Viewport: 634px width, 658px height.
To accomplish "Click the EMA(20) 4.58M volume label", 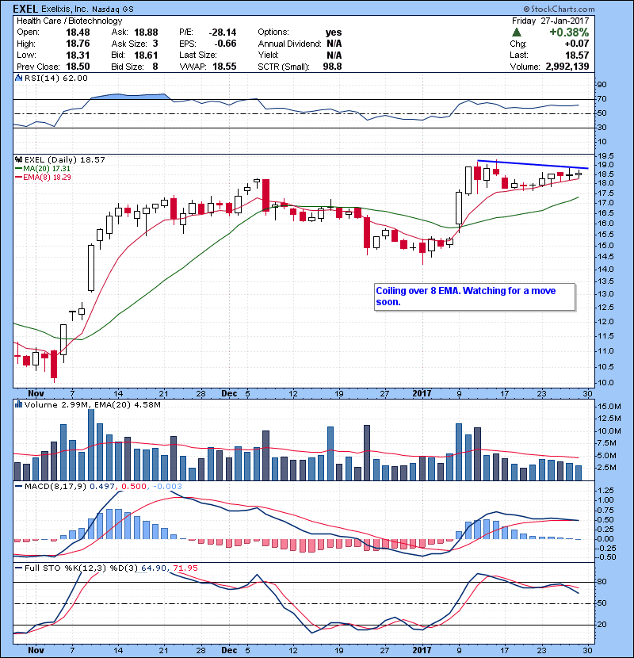I will point(128,404).
